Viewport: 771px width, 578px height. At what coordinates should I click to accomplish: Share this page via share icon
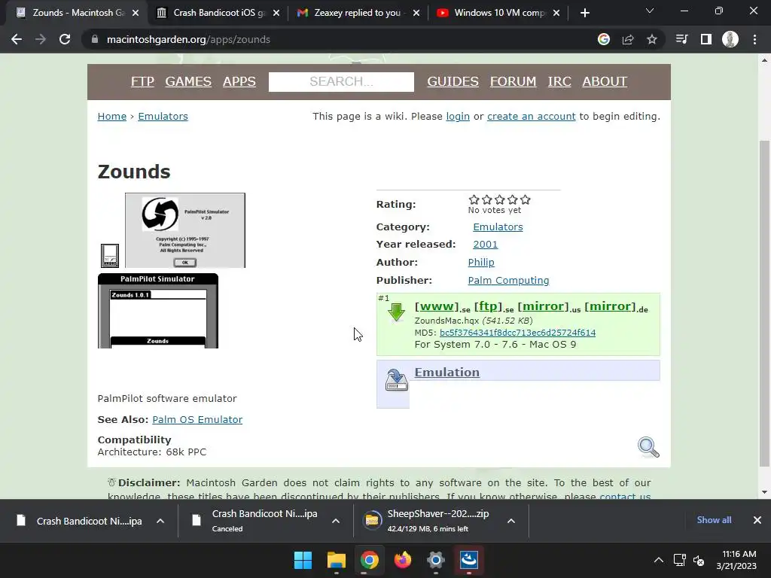coord(628,39)
